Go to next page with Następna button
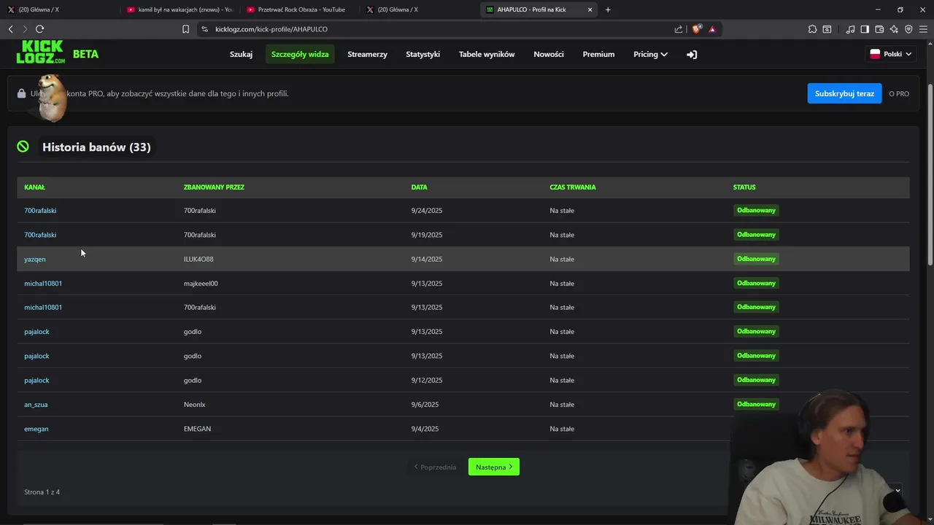Screen dimensions: 934x525 click(x=494, y=467)
